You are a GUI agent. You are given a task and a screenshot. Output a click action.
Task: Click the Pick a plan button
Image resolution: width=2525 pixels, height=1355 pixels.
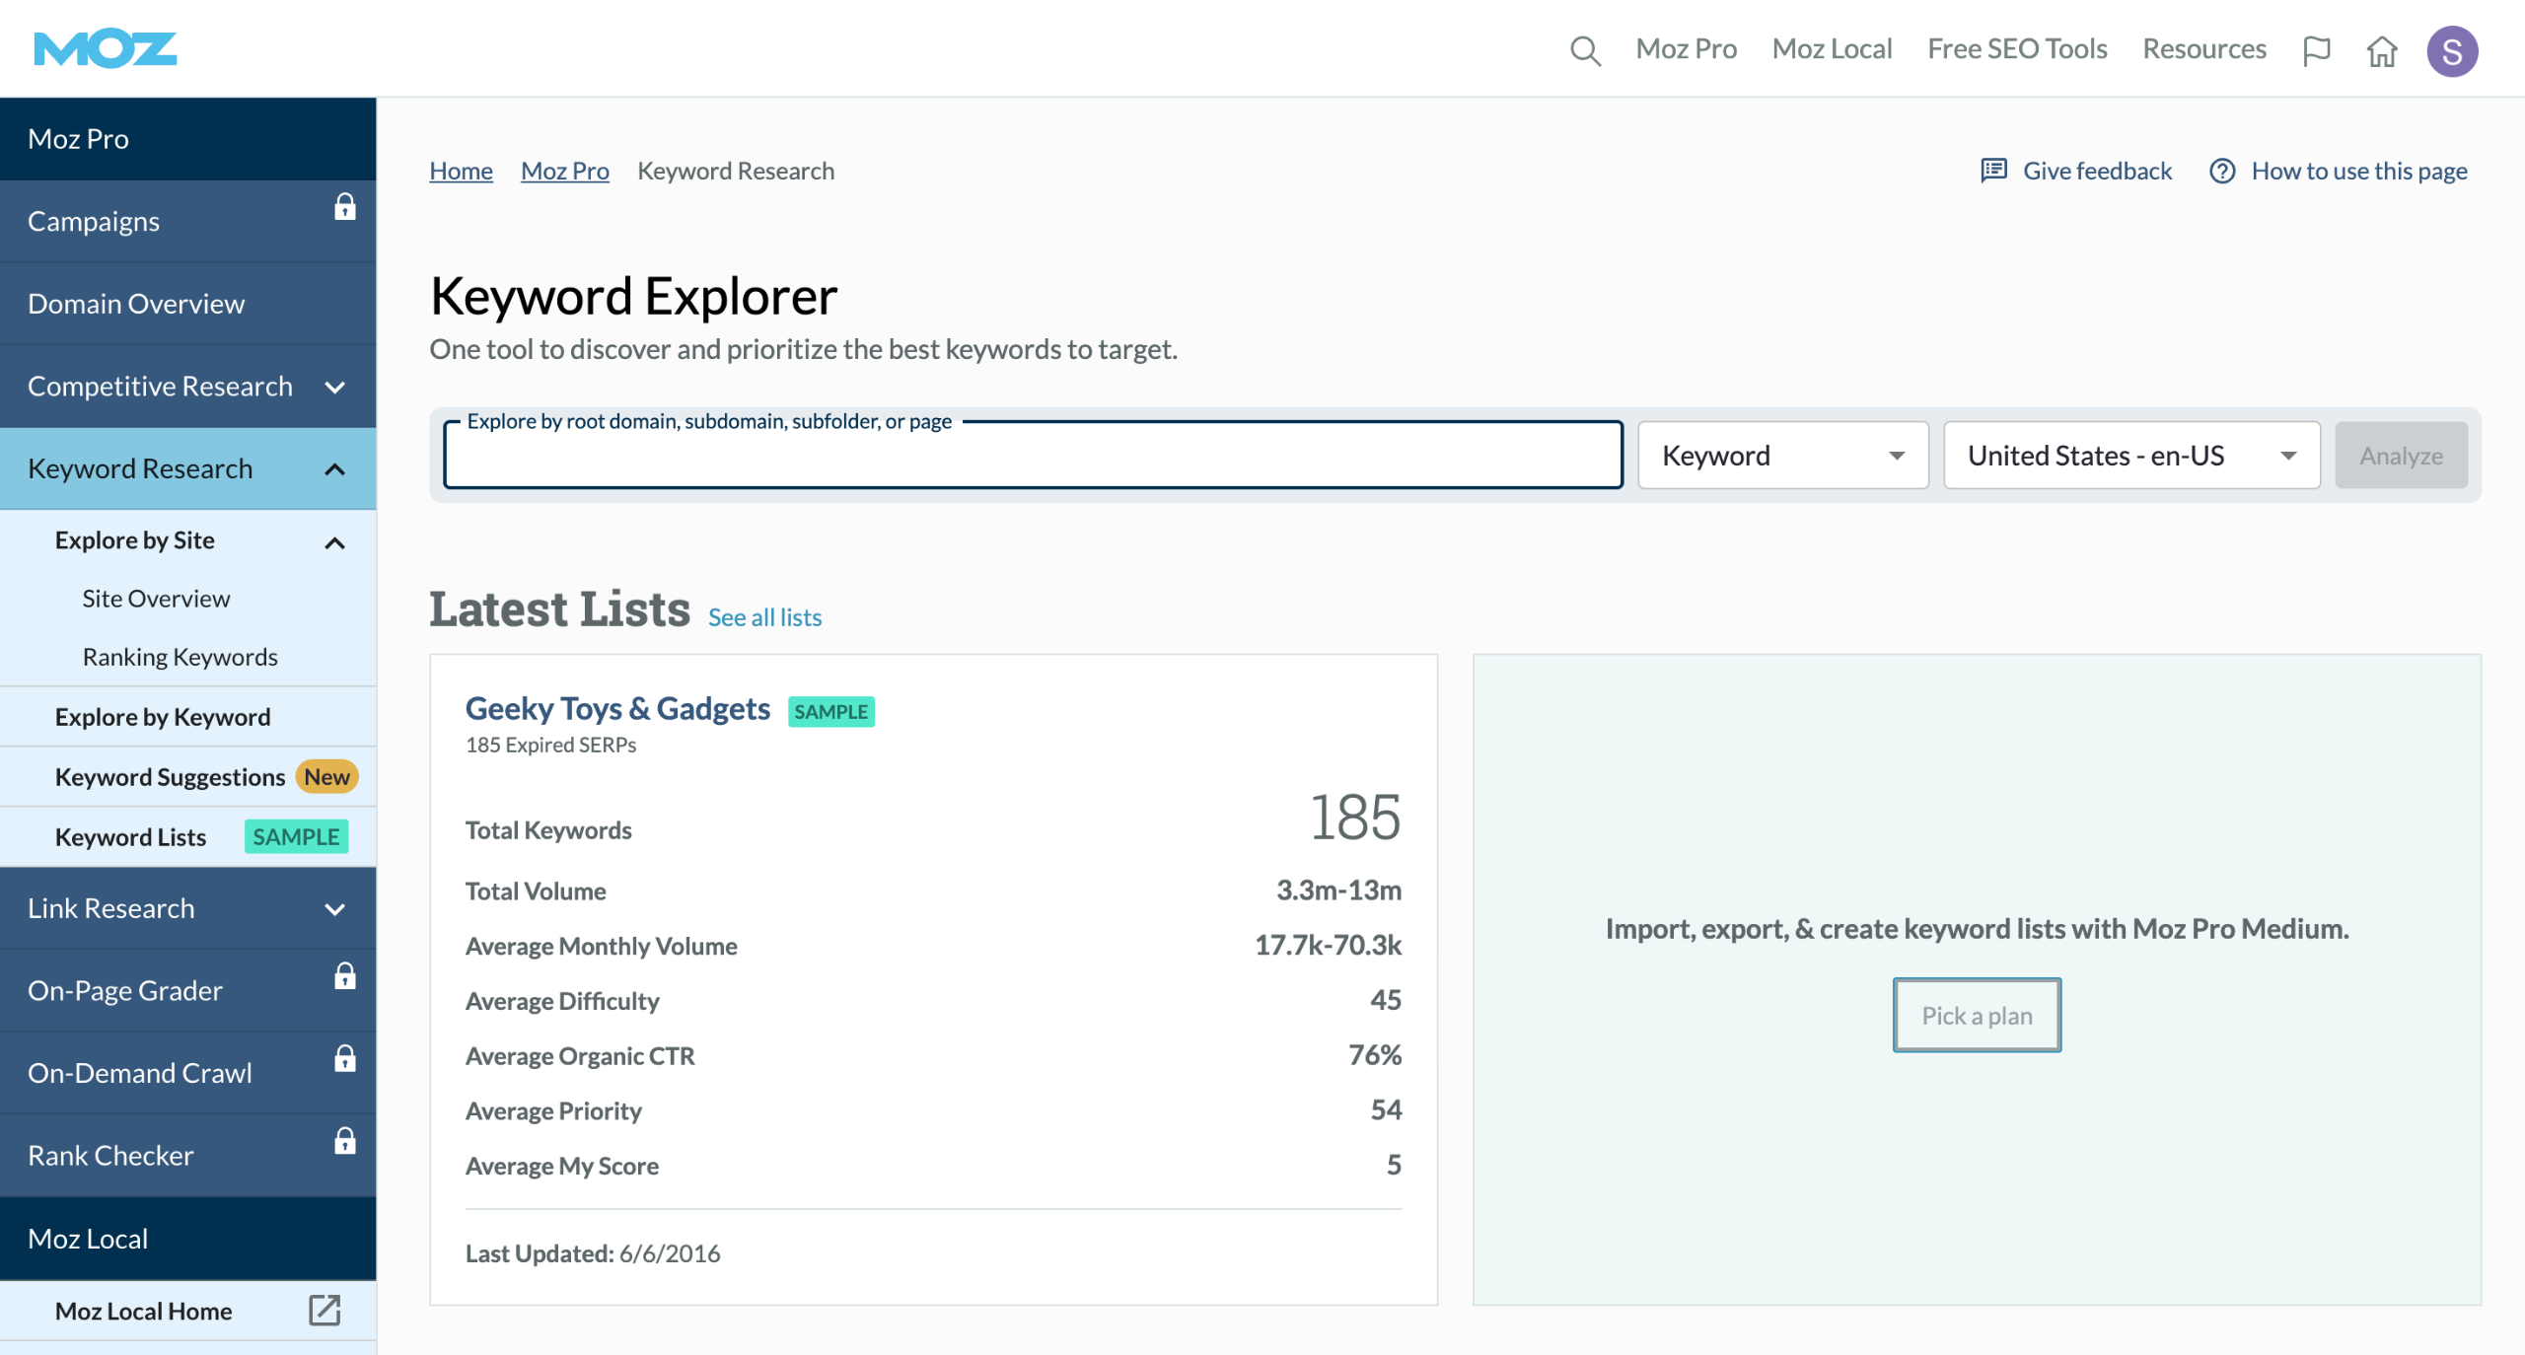click(x=1976, y=1015)
